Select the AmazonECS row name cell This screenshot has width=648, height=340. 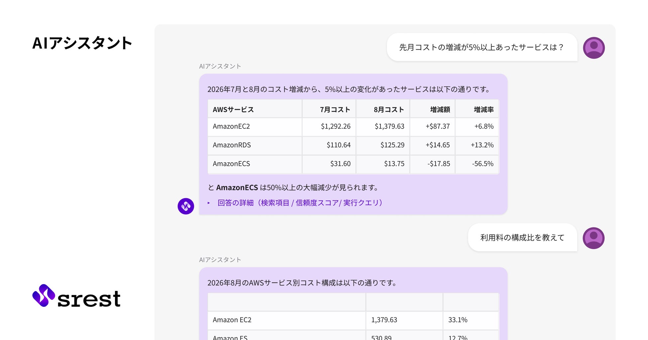pos(255,164)
